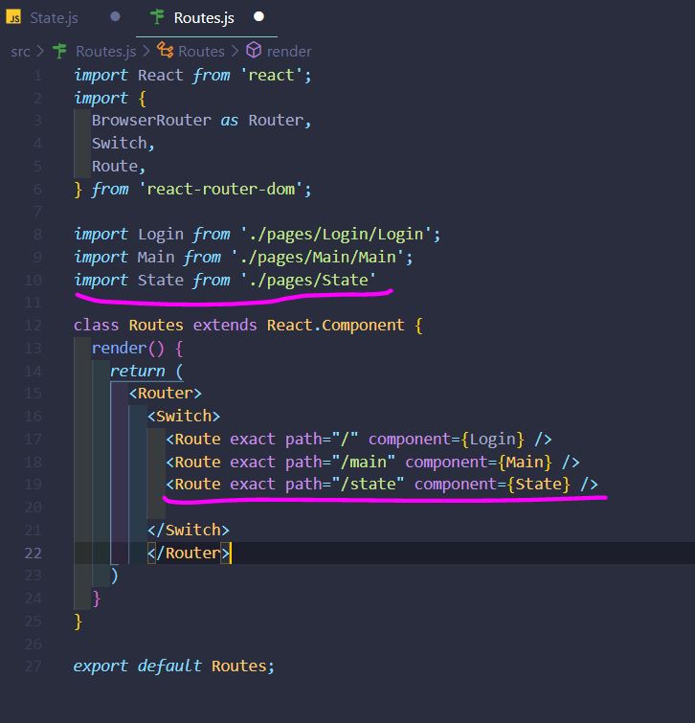Click 'react' string on first line
Image resolution: width=695 pixels, height=723 pixels.
[x=271, y=75]
